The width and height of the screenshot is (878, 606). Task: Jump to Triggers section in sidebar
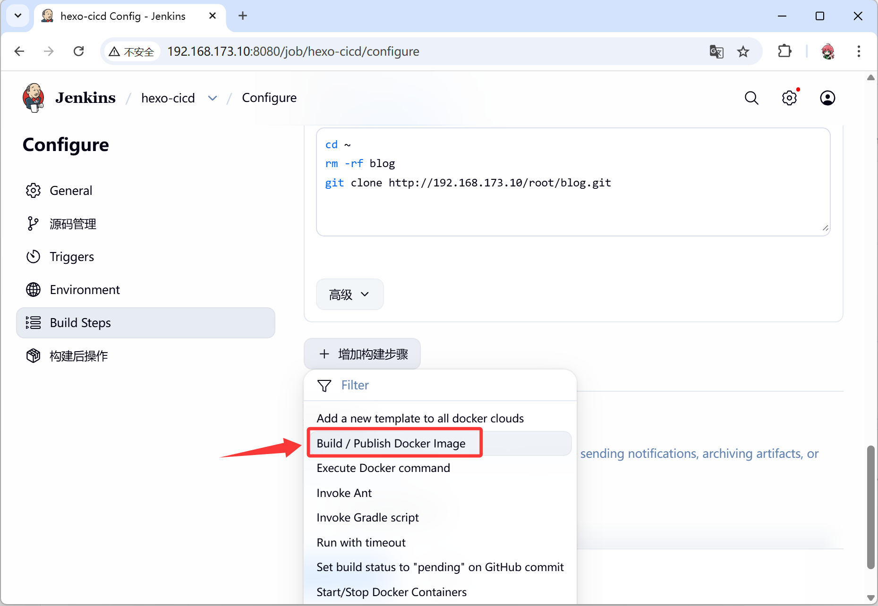(x=72, y=257)
